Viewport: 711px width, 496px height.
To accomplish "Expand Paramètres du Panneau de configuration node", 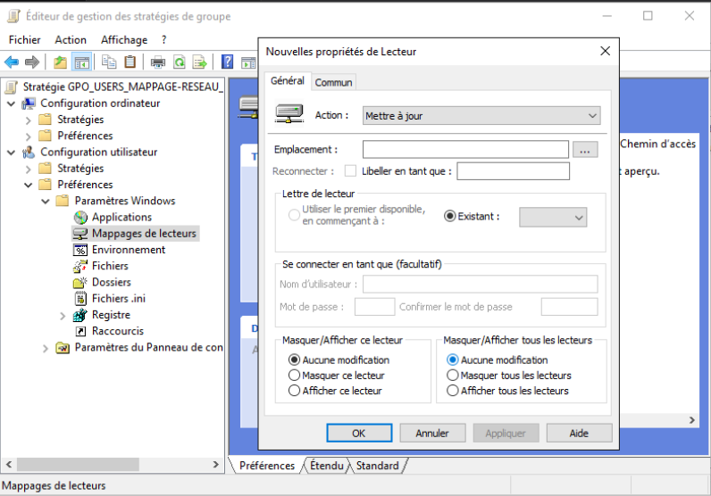I will pyautogui.click(x=46, y=348).
